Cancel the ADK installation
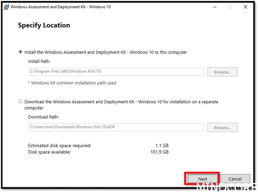The height and width of the screenshot is (192, 258). (235, 179)
